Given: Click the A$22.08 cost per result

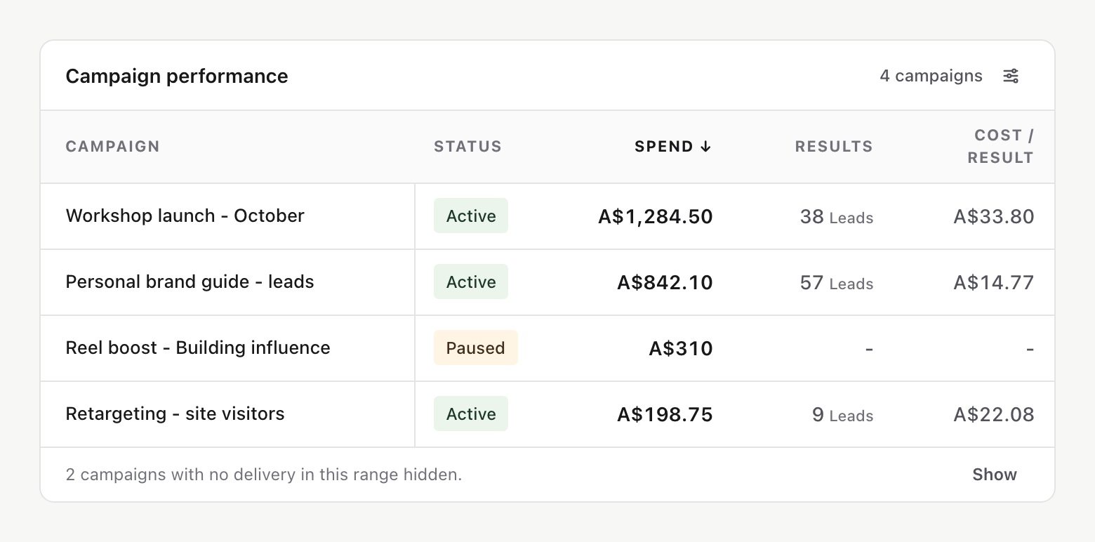Looking at the screenshot, I should [994, 414].
